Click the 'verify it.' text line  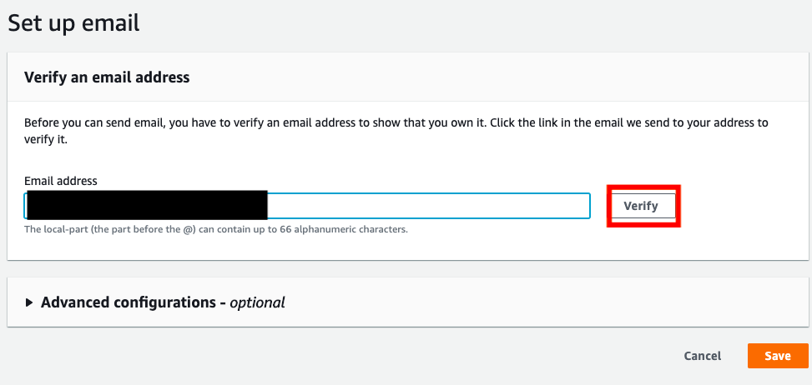[46, 140]
